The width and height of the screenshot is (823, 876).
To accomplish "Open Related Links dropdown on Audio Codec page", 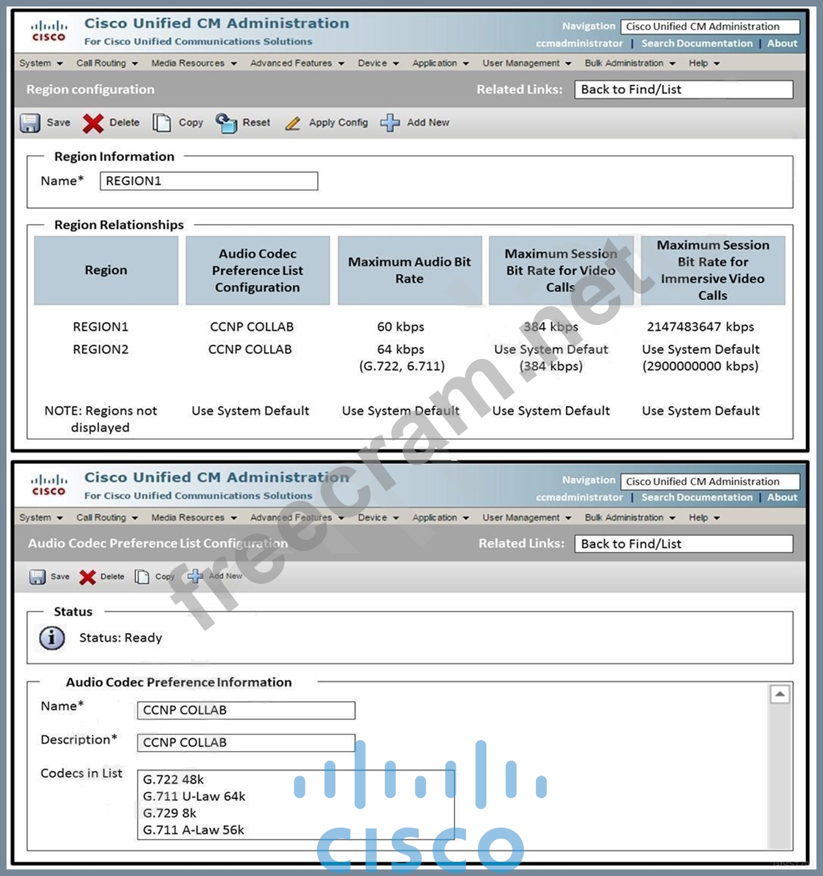I will pos(683,544).
